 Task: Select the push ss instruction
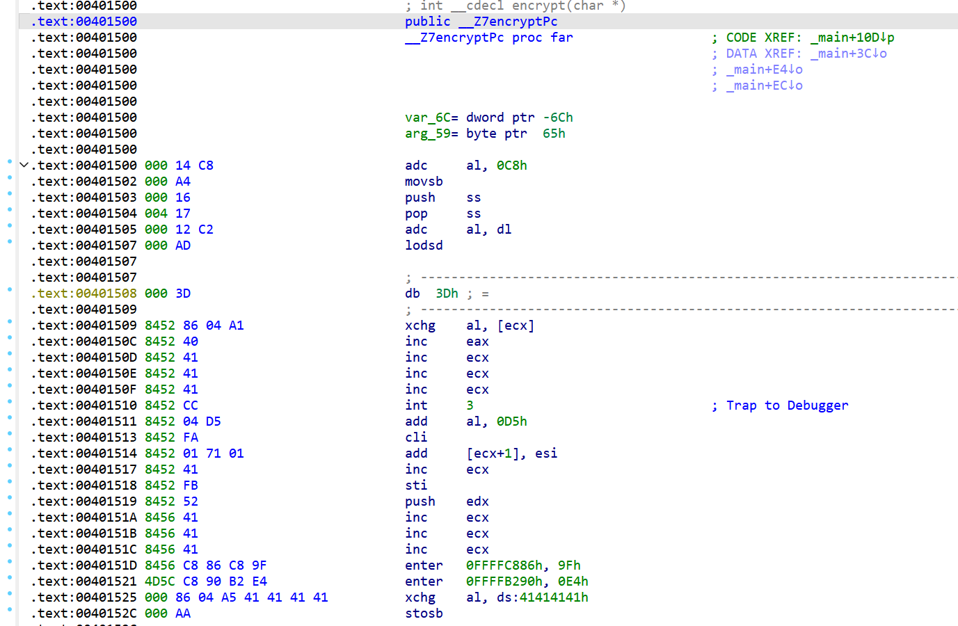pos(443,198)
